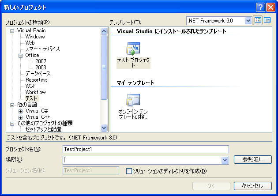This screenshot has width=278, height=196.
Task: Expand the Visual C++ tree node
Action: pyautogui.click(x=21, y=117)
